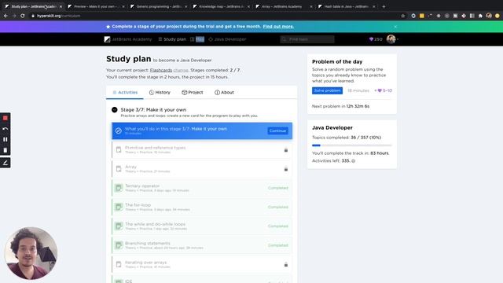503x283 pixels.
Task: Switch to the Generic programming browser tab
Action: pos(159,6)
